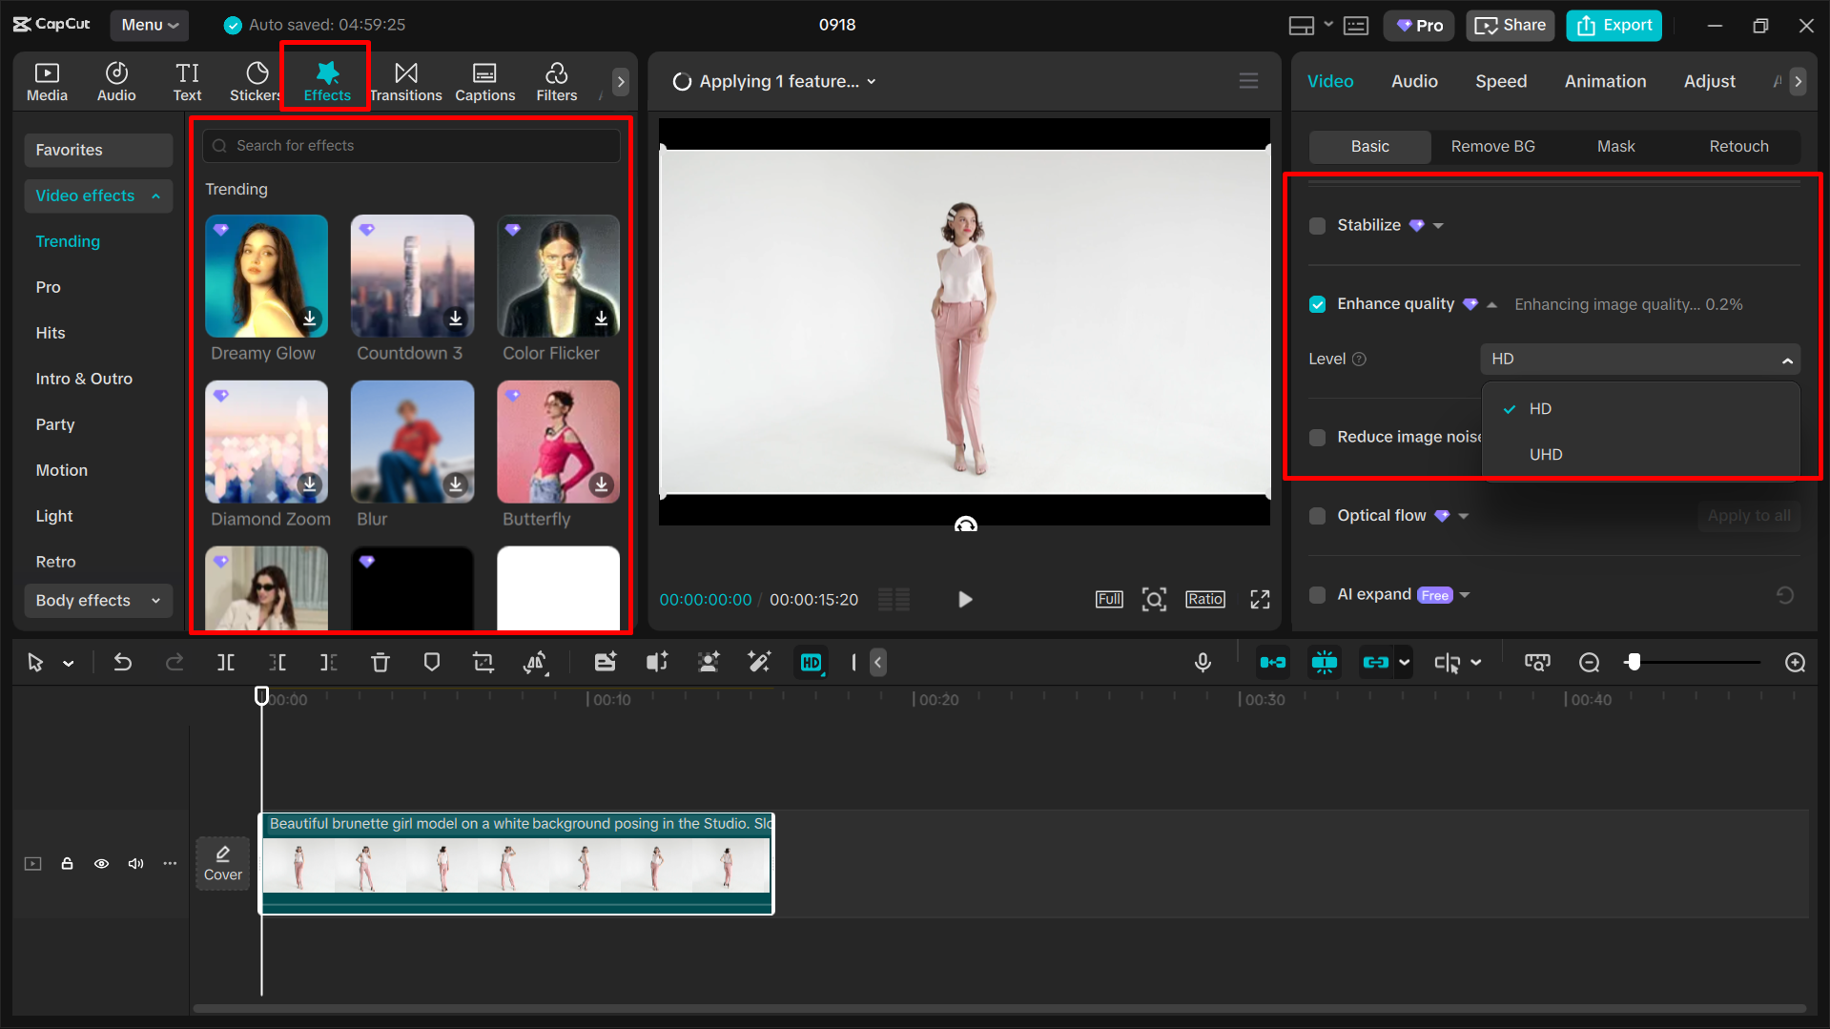The image size is (1830, 1029).
Task: Open the Media panel
Action: pos(47,80)
